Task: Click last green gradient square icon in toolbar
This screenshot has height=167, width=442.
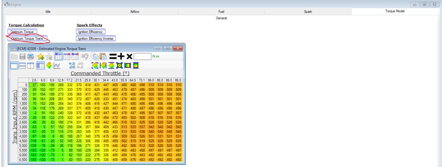Action: [136, 65]
